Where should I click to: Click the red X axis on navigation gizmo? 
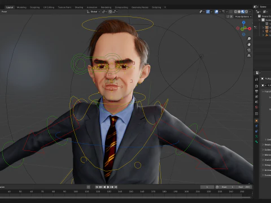[250, 29]
